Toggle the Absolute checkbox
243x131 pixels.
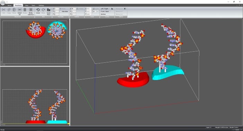(x=61, y=11)
